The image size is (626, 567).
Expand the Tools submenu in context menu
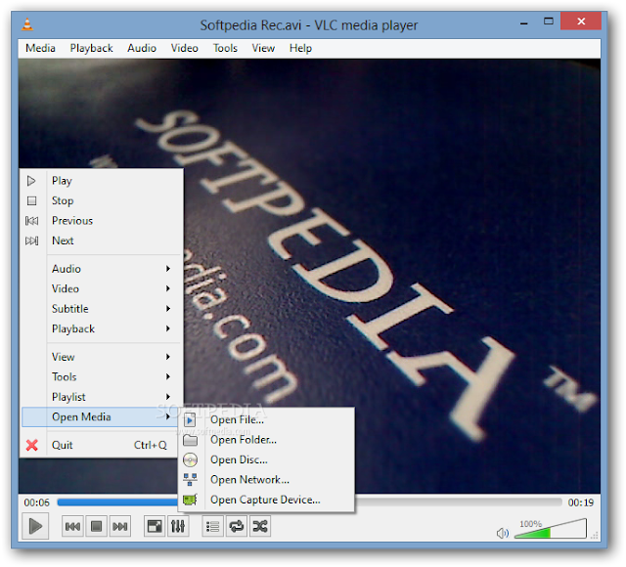[x=102, y=377]
